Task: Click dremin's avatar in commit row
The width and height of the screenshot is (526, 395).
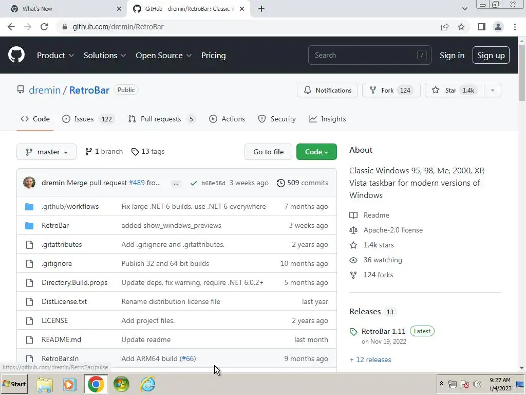Action: (29, 183)
